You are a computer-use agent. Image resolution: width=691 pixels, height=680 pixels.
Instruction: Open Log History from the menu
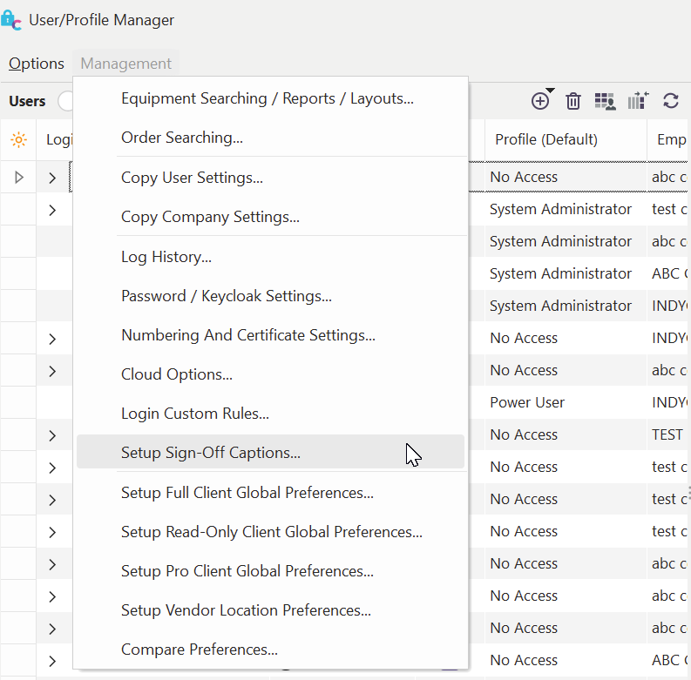click(166, 257)
